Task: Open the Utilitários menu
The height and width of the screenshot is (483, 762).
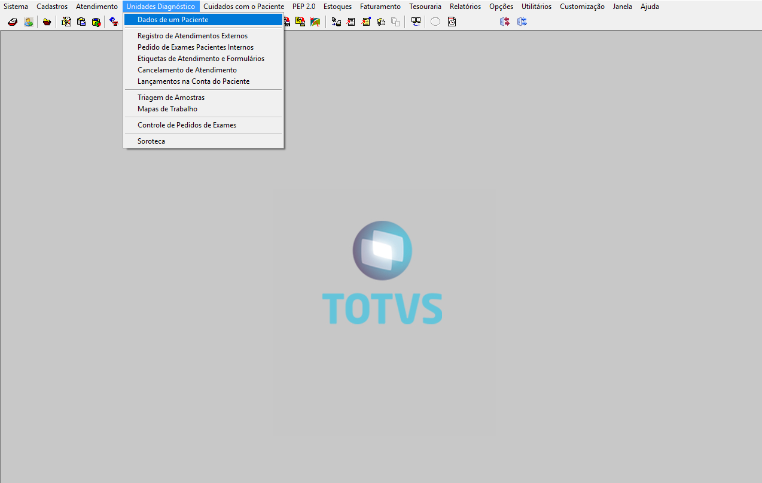Action: pyautogui.click(x=537, y=7)
